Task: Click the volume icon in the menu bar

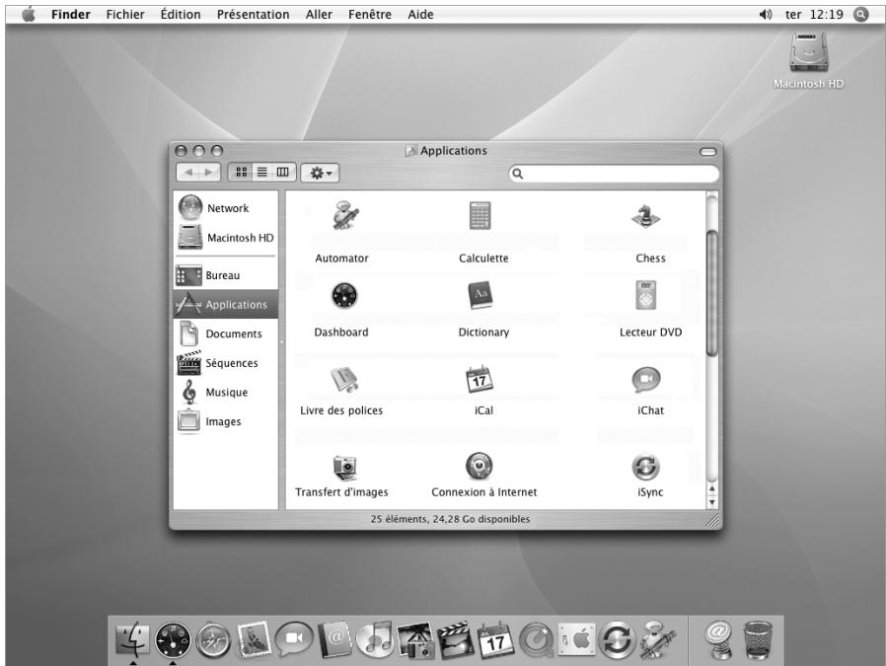Action: (x=765, y=14)
